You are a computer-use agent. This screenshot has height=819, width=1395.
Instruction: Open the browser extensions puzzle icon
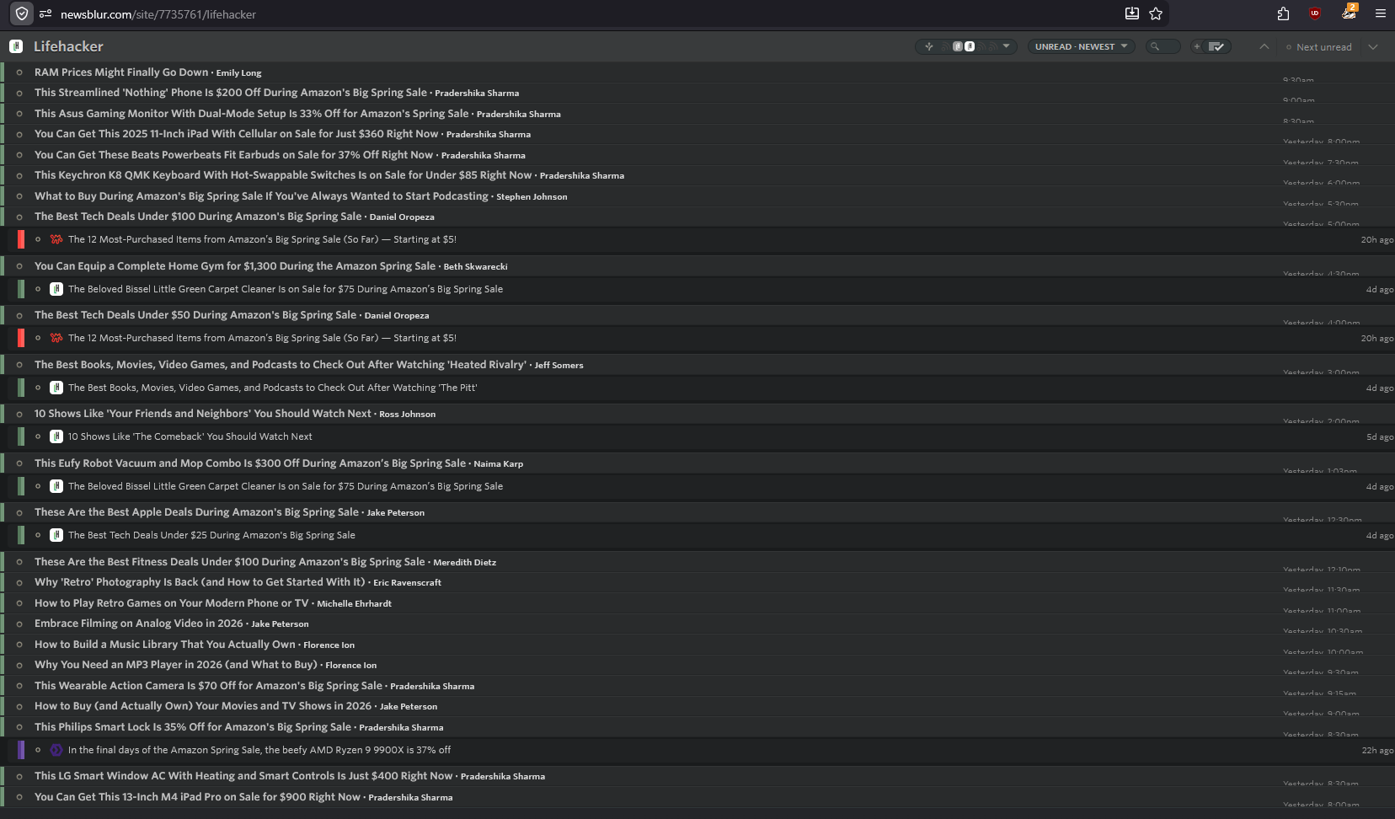(1283, 13)
